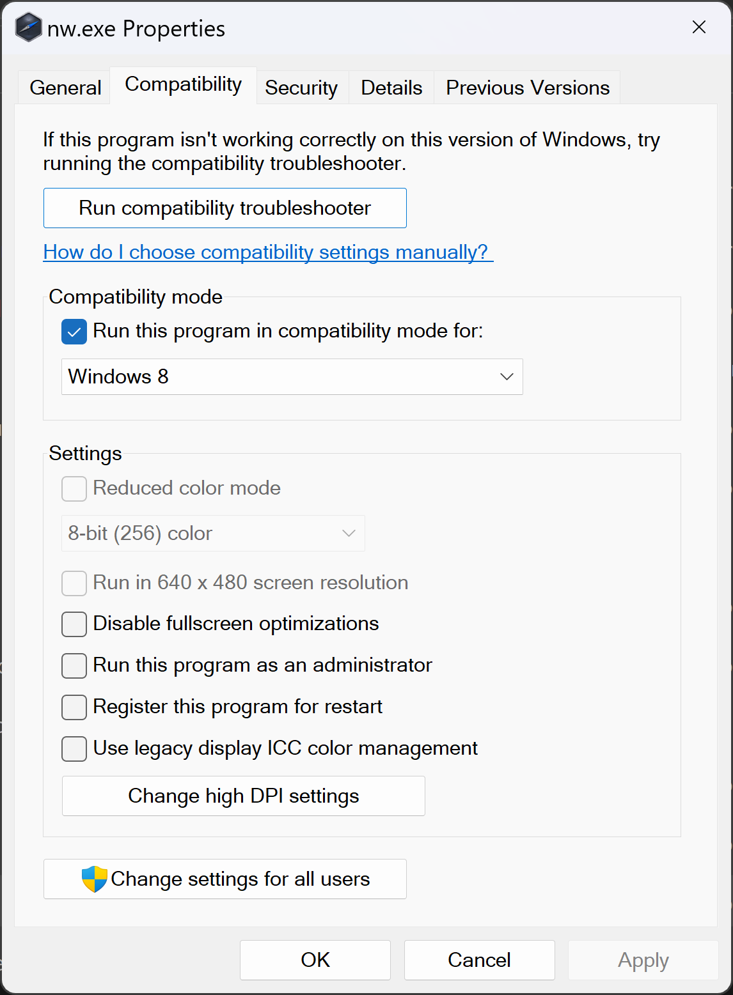This screenshot has width=733, height=995.
Task: Click Change high DPI settings
Action: 243,796
